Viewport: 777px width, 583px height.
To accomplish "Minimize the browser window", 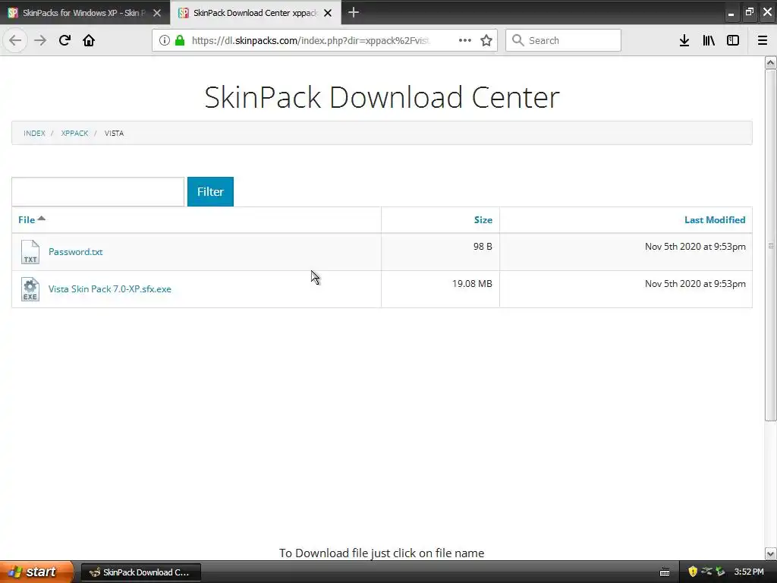I will pyautogui.click(x=731, y=13).
